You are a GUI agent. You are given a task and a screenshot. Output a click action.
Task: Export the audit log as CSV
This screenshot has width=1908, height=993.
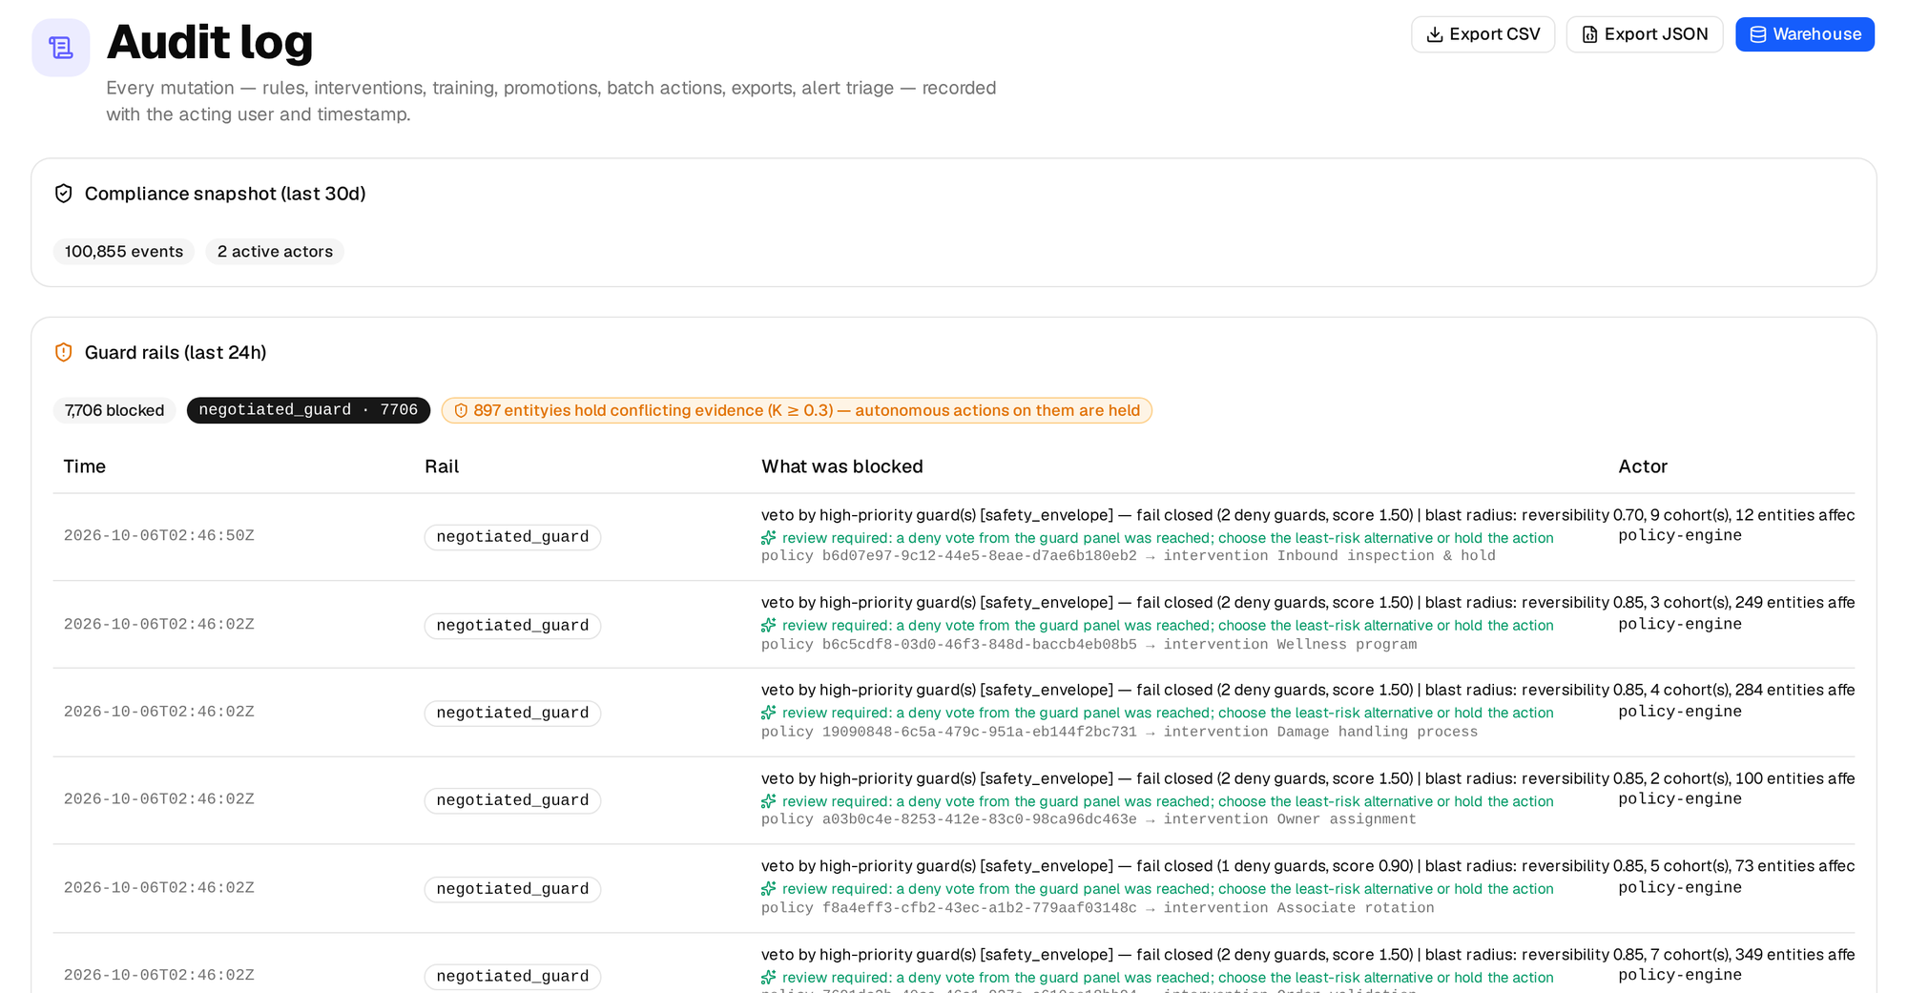pyautogui.click(x=1483, y=34)
